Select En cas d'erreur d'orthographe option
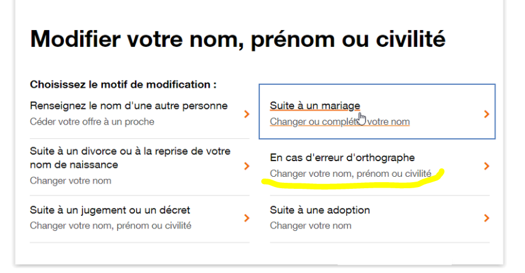Image resolution: width=525 pixels, height=273 pixels. 342,158
